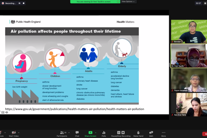Expand the arrow next to Start Video

pyautogui.click(x=18, y=132)
